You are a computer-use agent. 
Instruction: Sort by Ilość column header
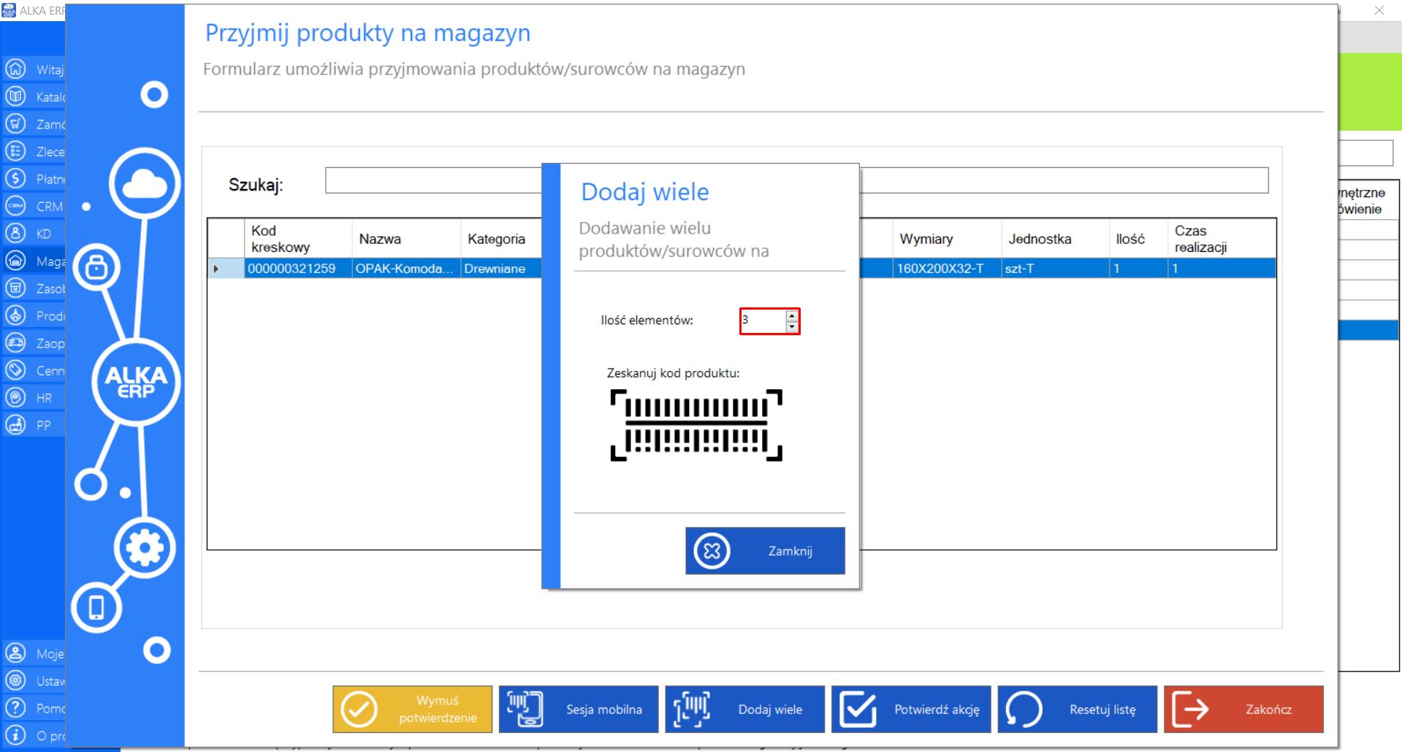coord(1138,239)
